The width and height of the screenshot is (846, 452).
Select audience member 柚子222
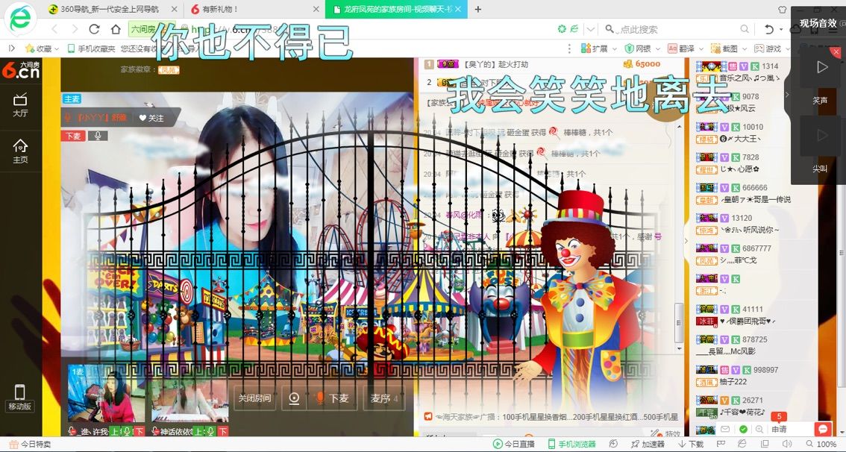pos(733,381)
